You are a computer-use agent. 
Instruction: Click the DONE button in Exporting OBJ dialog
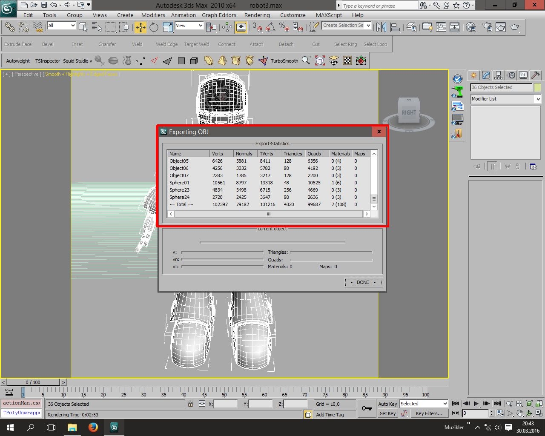point(363,282)
